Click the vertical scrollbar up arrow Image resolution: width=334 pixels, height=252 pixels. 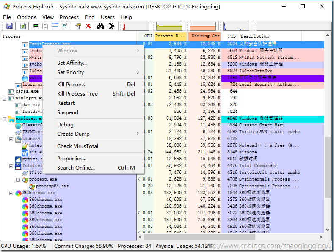point(328,36)
